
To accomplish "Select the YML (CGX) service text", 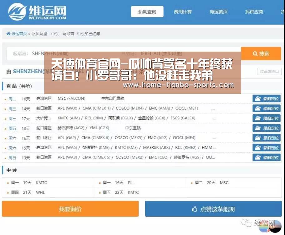I will tap(99, 128).
